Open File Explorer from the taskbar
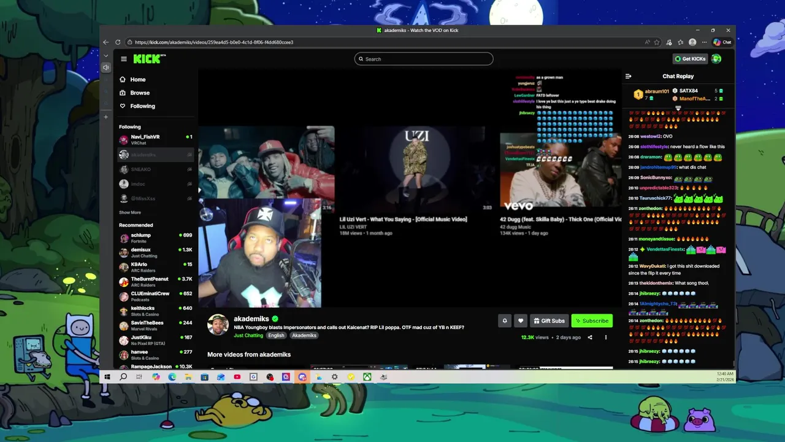Screen dimensions: 785x442 pyautogui.click(x=188, y=377)
